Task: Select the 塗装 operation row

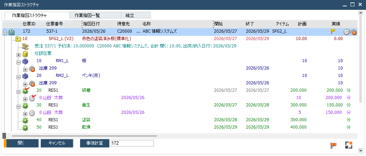Action: [180, 120]
